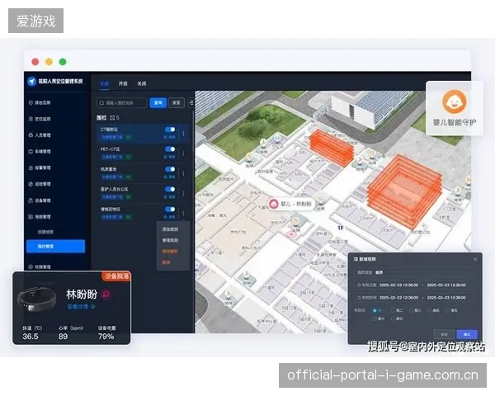Uncheck the checked 周一 checkbox
The height and width of the screenshot is (396, 495).
(375, 311)
